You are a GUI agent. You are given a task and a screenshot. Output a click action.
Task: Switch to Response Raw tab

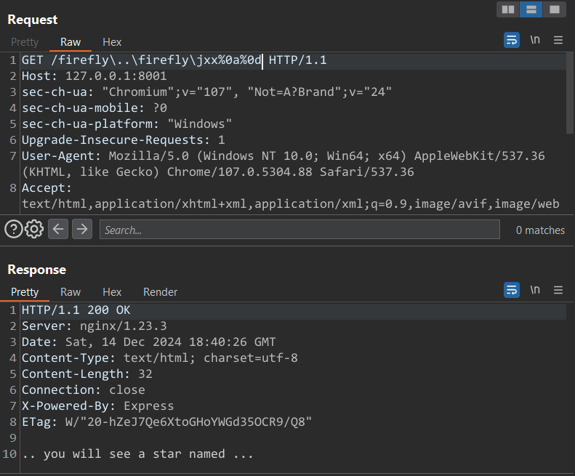click(x=71, y=292)
